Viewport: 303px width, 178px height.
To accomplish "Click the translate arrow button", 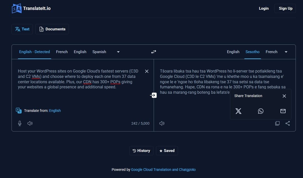I will point(153,95).
